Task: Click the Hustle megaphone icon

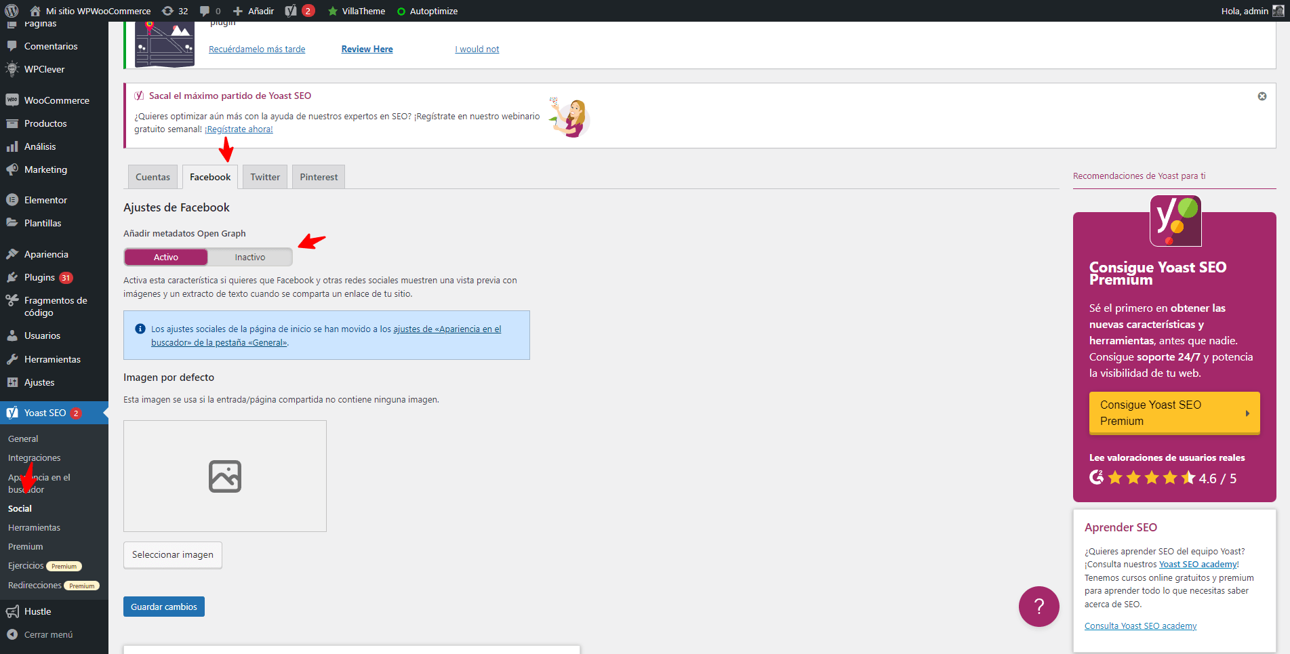Action: [x=12, y=611]
